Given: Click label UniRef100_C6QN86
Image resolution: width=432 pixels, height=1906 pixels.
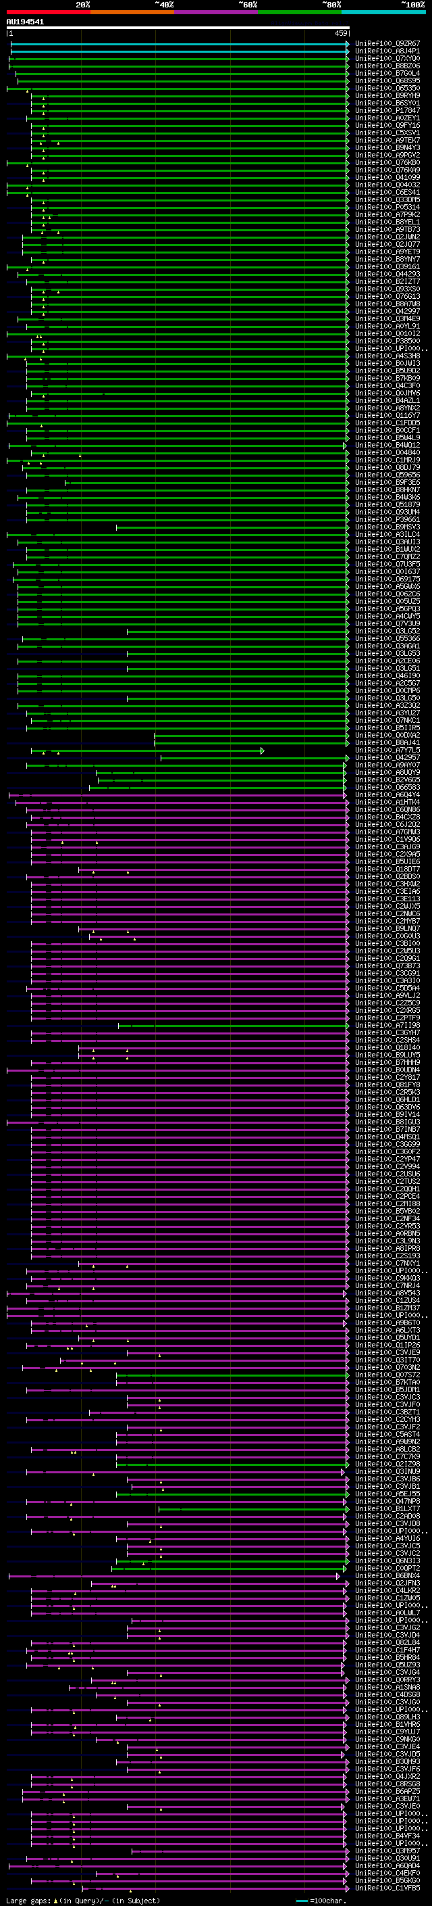Looking at the screenshot, I should click(x=387, y=809).
